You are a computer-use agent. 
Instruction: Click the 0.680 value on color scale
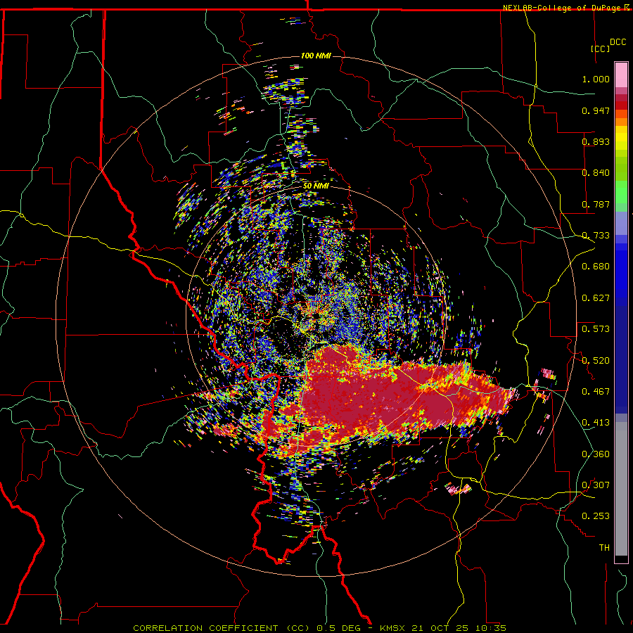[596, 267]
